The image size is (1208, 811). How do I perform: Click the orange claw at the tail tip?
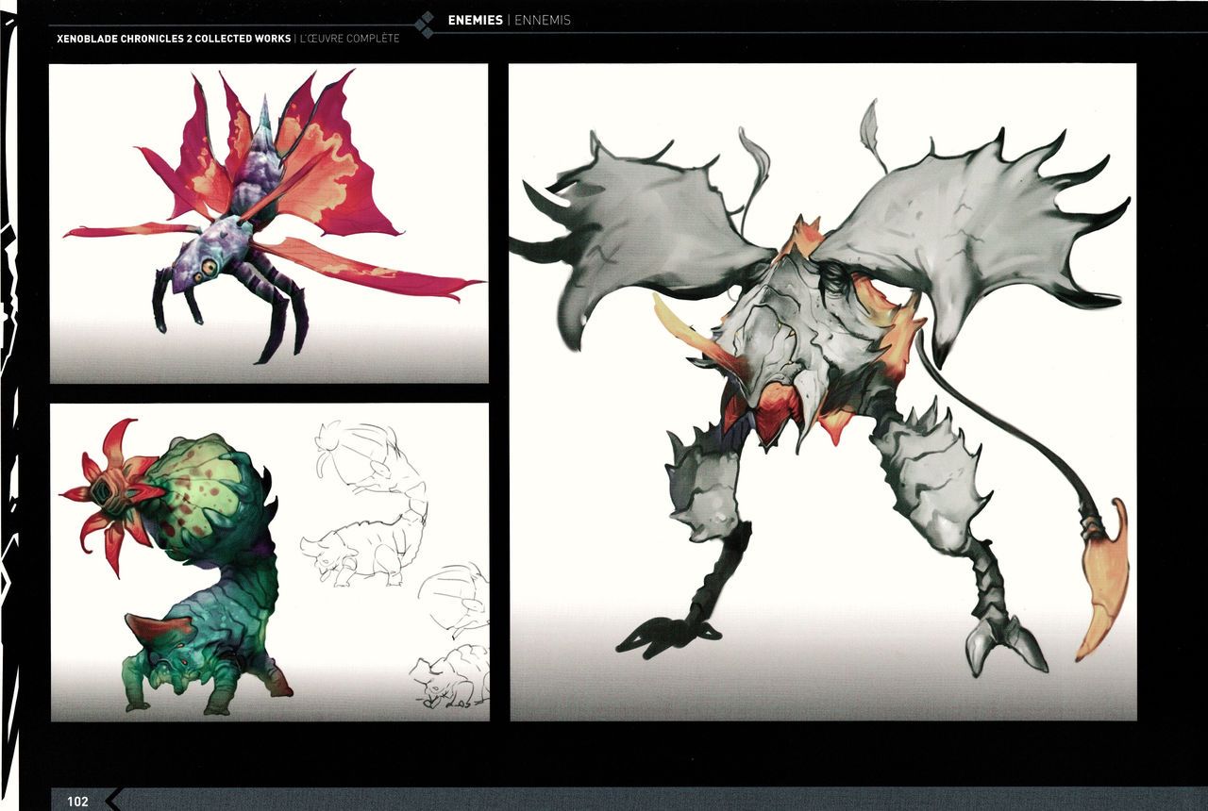(1104, 580)
